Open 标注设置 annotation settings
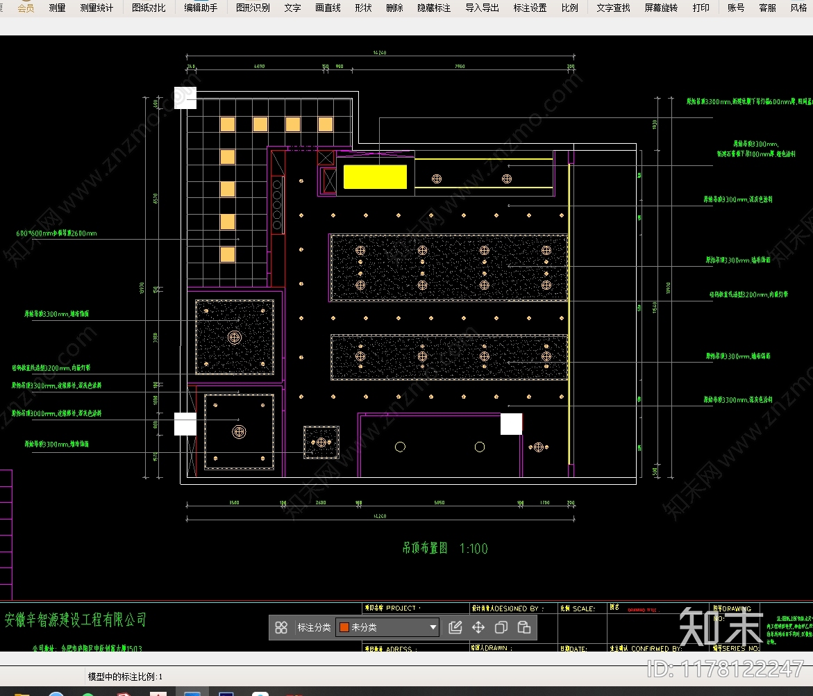 coord(530,8)
